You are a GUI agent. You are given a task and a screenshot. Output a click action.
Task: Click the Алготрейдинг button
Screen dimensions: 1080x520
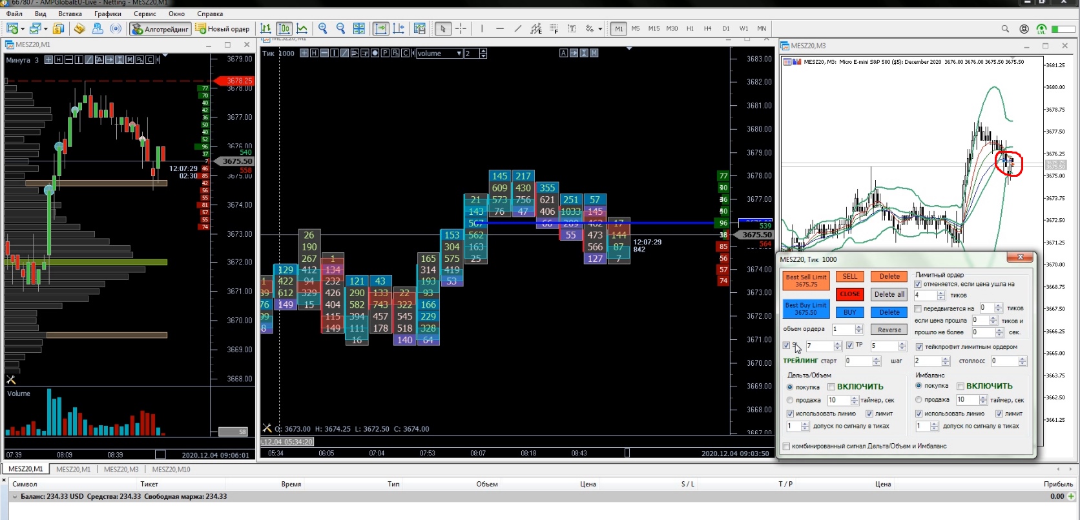(160, 29)
